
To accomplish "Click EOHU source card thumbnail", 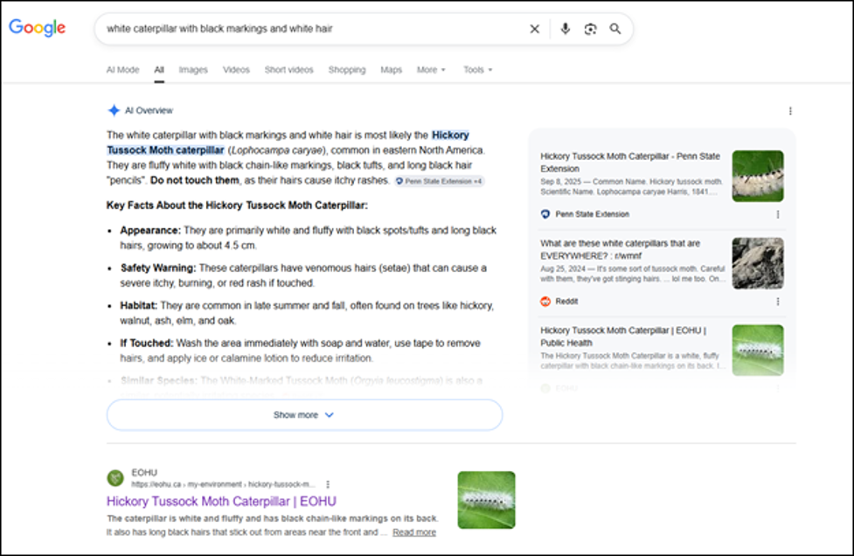I will [x=758, y=351].
